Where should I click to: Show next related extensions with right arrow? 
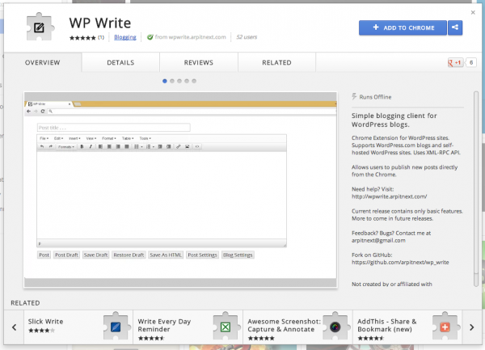(472, 327)
